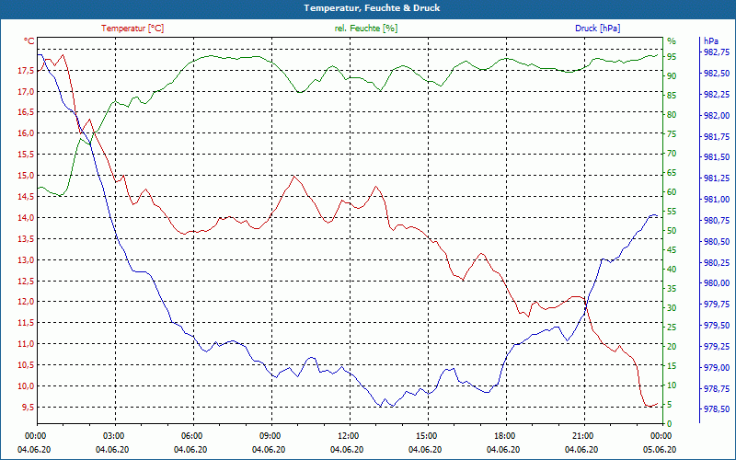Click the hPa unit label on pressure axis
Viewport: 736px width, 460px height.
click(710, 41)
